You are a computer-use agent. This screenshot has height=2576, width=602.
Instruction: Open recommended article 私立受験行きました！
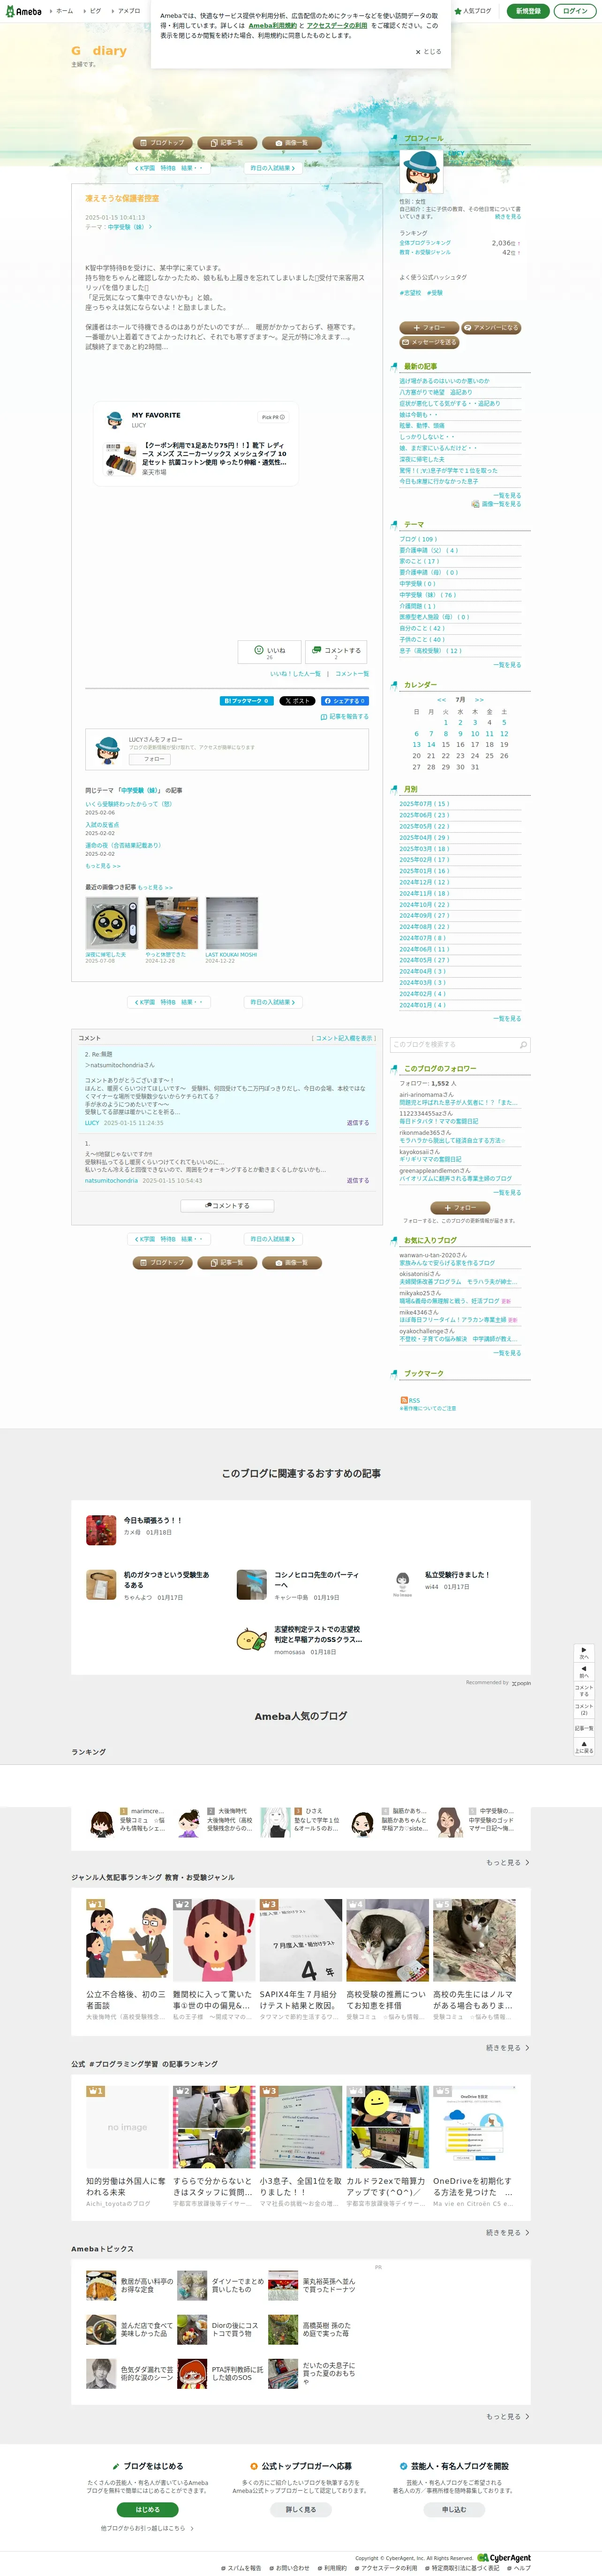click(457, 1574)
